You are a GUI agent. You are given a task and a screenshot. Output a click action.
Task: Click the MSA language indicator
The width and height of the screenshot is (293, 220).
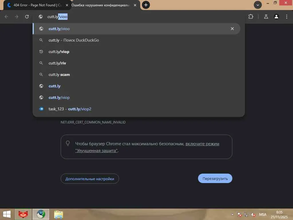[263, 215]
